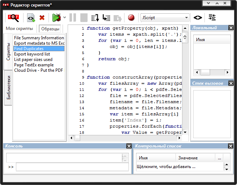Click line number 12 in the gutter

coord(82,96)
